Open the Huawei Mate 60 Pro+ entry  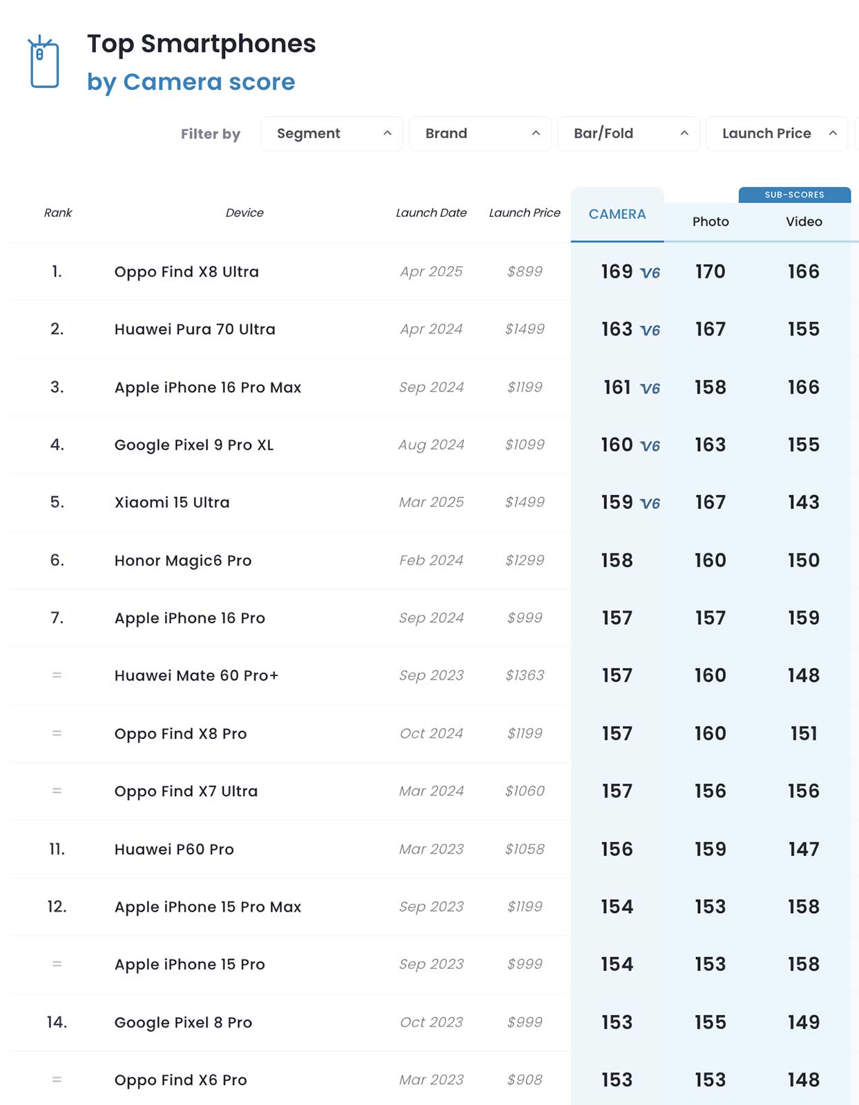pyautogui.click(x=196, y=675)
